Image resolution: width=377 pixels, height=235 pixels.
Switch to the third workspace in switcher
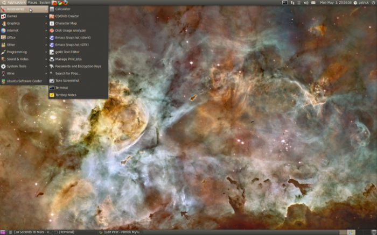359,232
